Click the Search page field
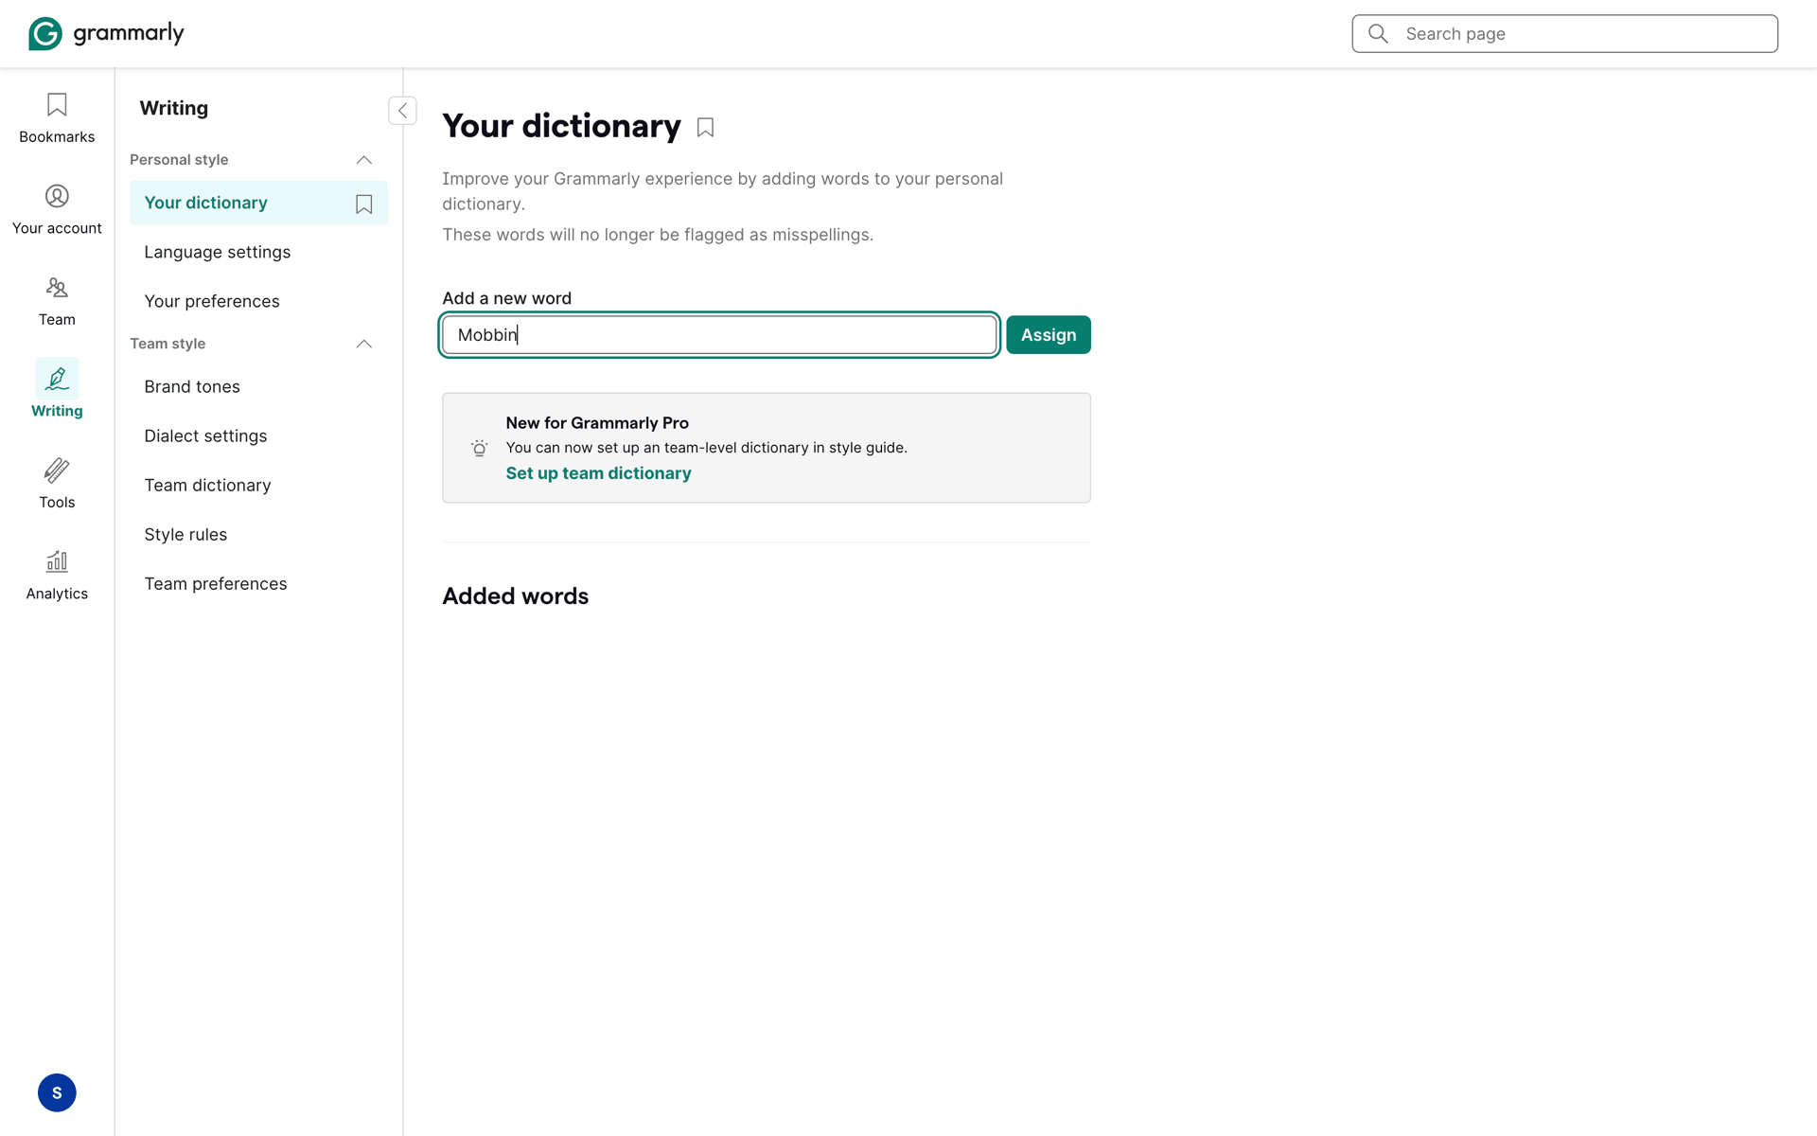This screenshot has height=1136, width=1817. point(1564,34)
